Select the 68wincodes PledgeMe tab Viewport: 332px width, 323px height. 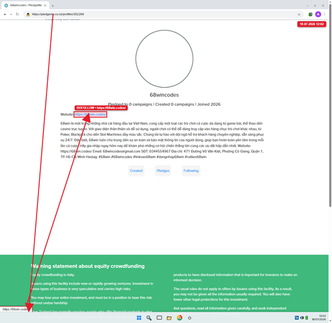point(25,5)
